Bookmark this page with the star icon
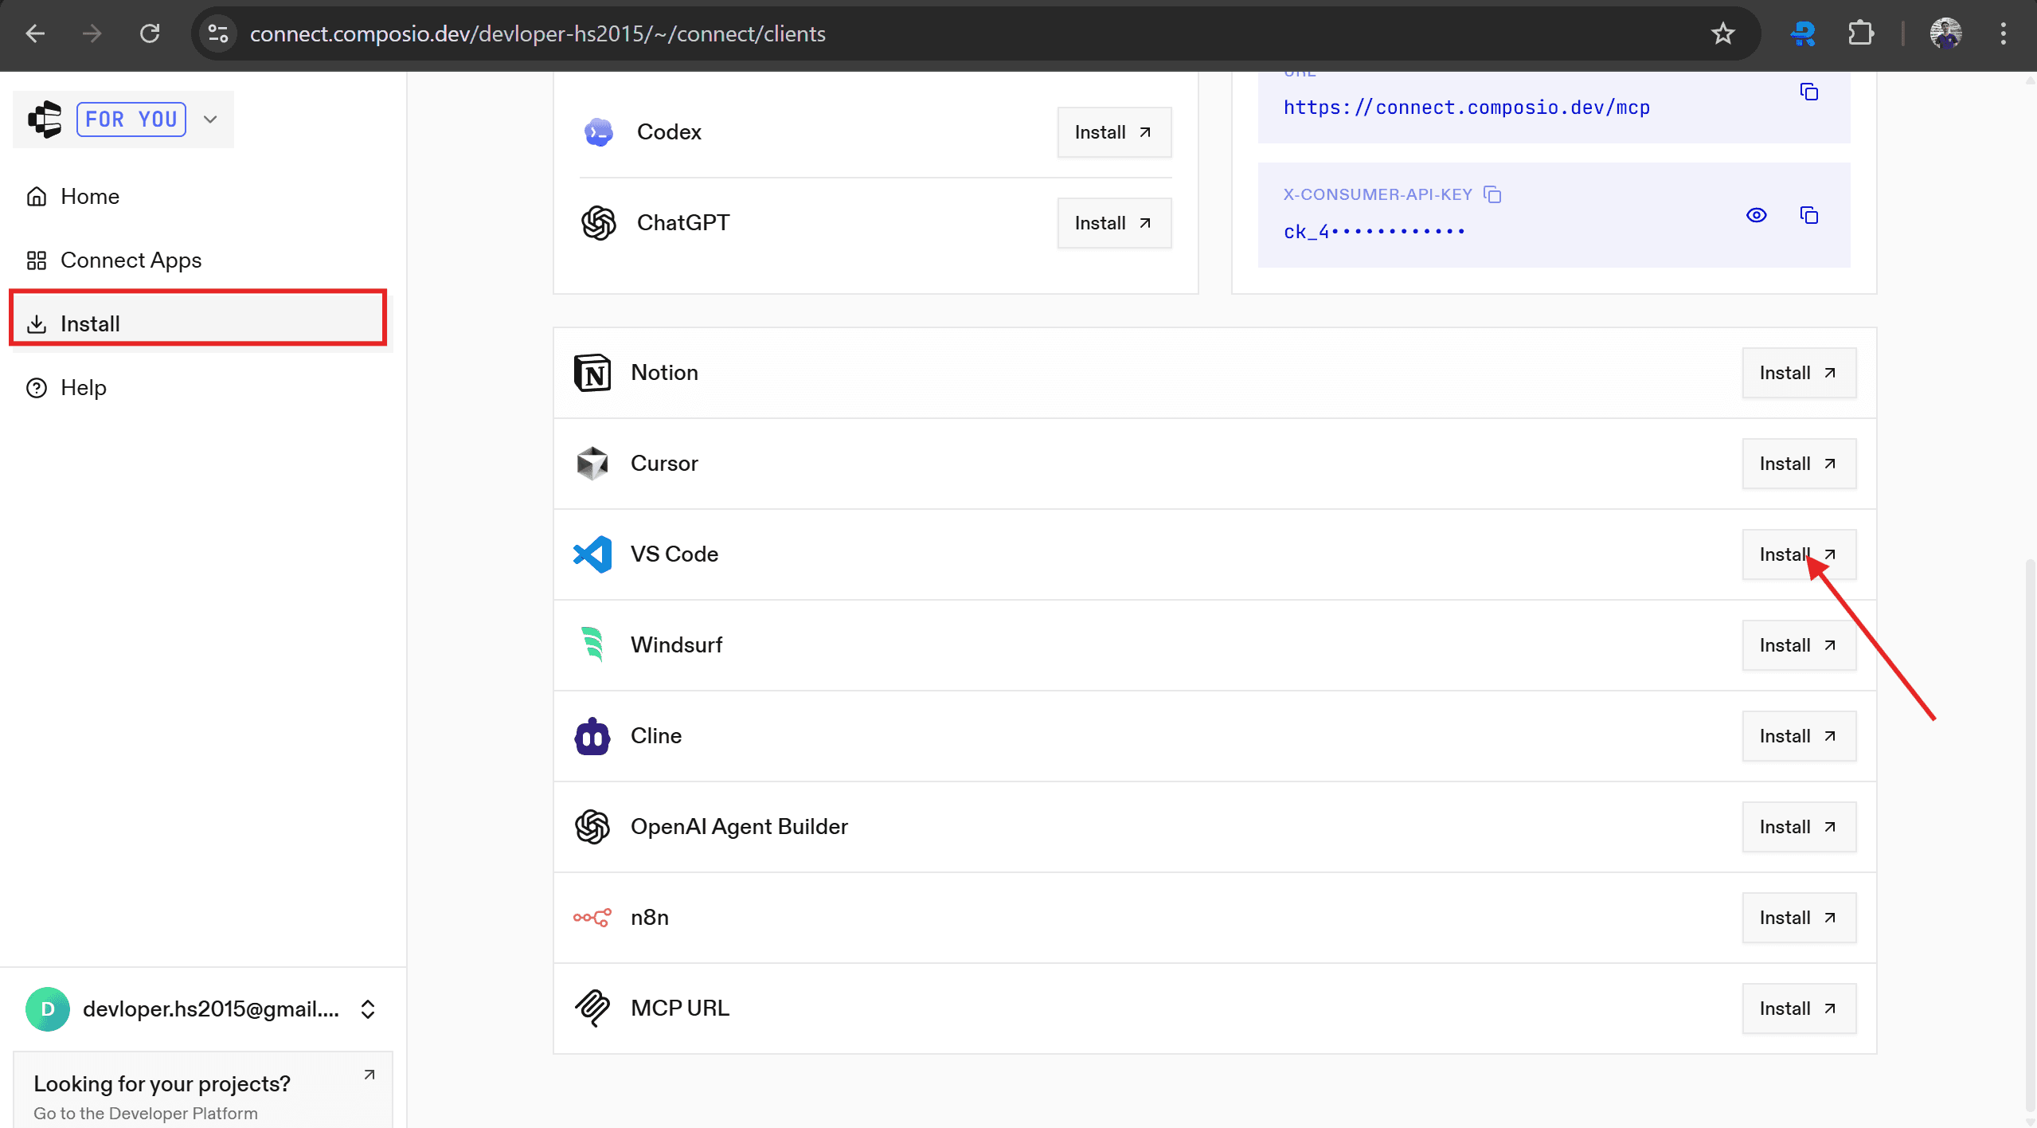Viewport: 2037px width, 1128px height. [1722, 33]
